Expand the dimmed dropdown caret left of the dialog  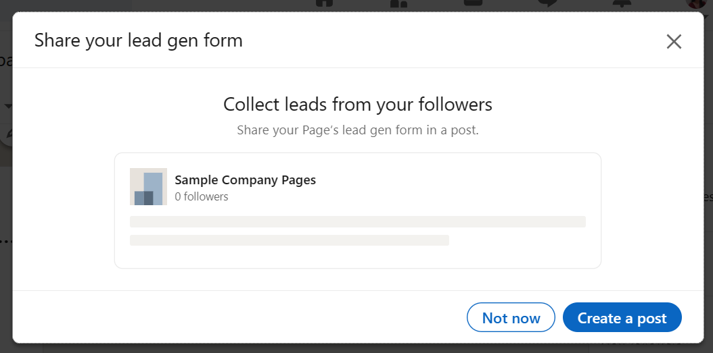8,106
